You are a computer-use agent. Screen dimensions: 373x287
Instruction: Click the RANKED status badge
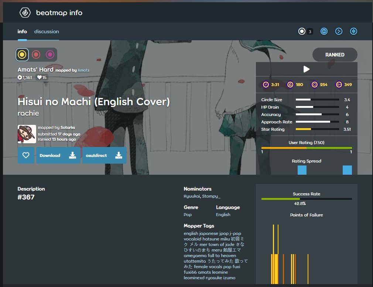pyautogui.click(x=335, y=55)
